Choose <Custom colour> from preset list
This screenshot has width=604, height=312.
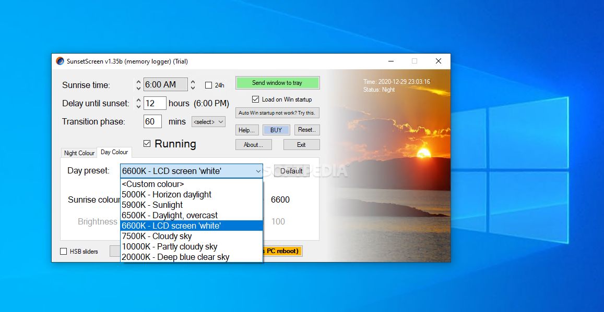tap(192, 184)
